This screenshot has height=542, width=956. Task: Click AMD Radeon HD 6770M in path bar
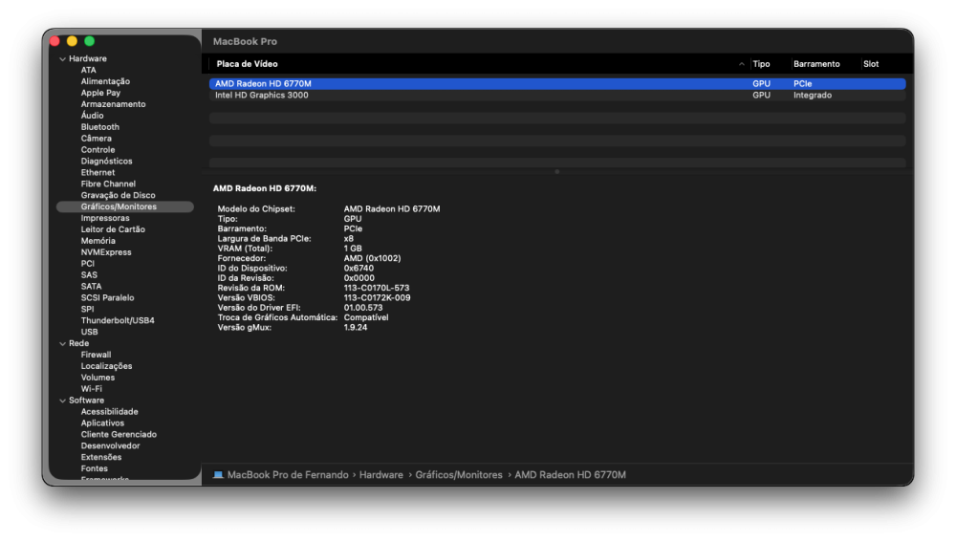[x=570, y=475]
